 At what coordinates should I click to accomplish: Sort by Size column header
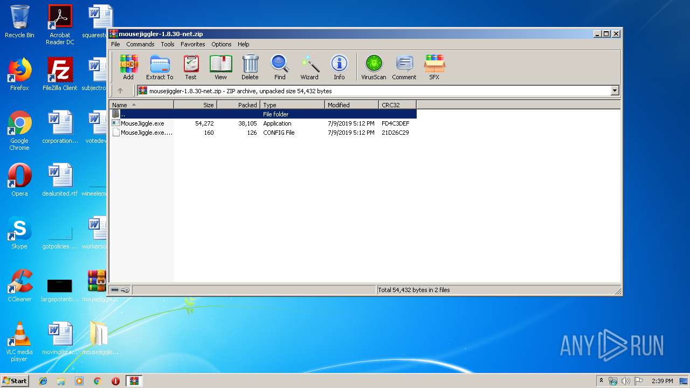195,105
